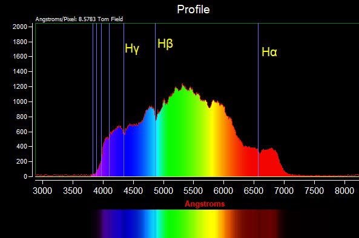359x238 pixels.
Task: Click the Hβ line label
Action: (x=165, y=43)
